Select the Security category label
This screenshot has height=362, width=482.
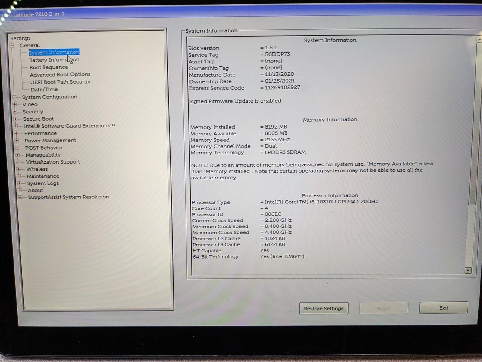(x=33, y=112)
